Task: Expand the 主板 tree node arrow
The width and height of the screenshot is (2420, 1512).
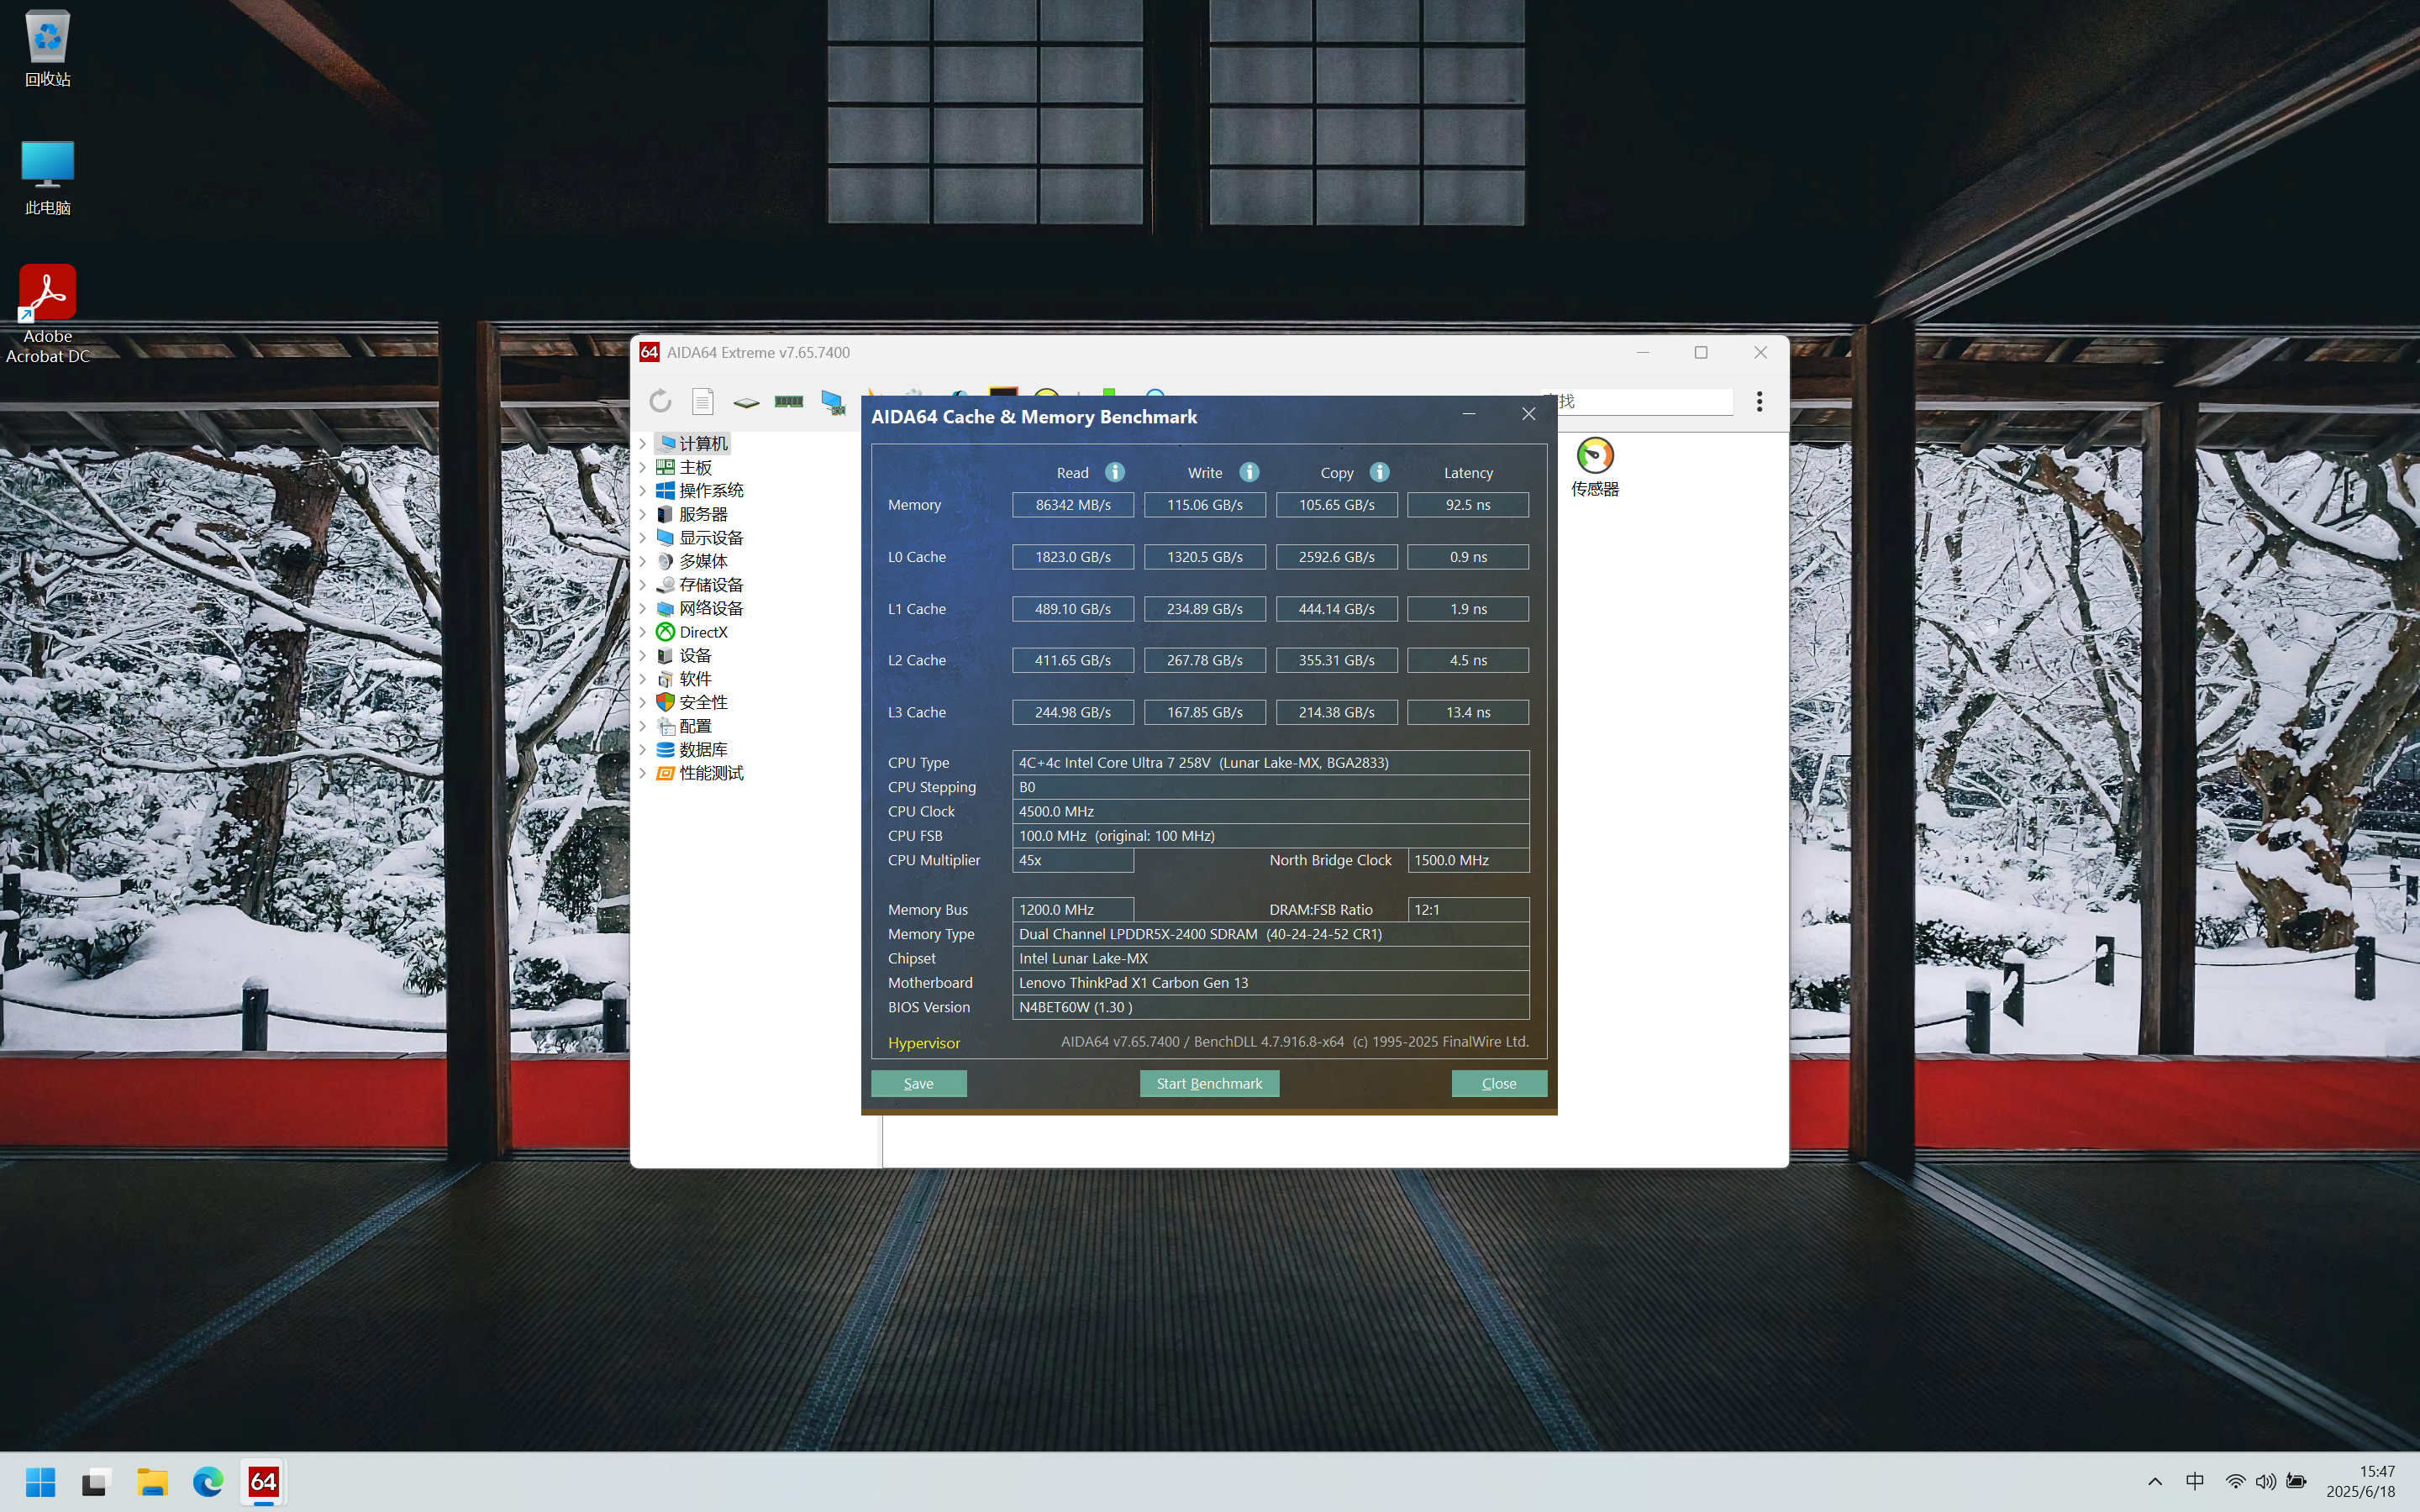Action: (x=643, y=467)
